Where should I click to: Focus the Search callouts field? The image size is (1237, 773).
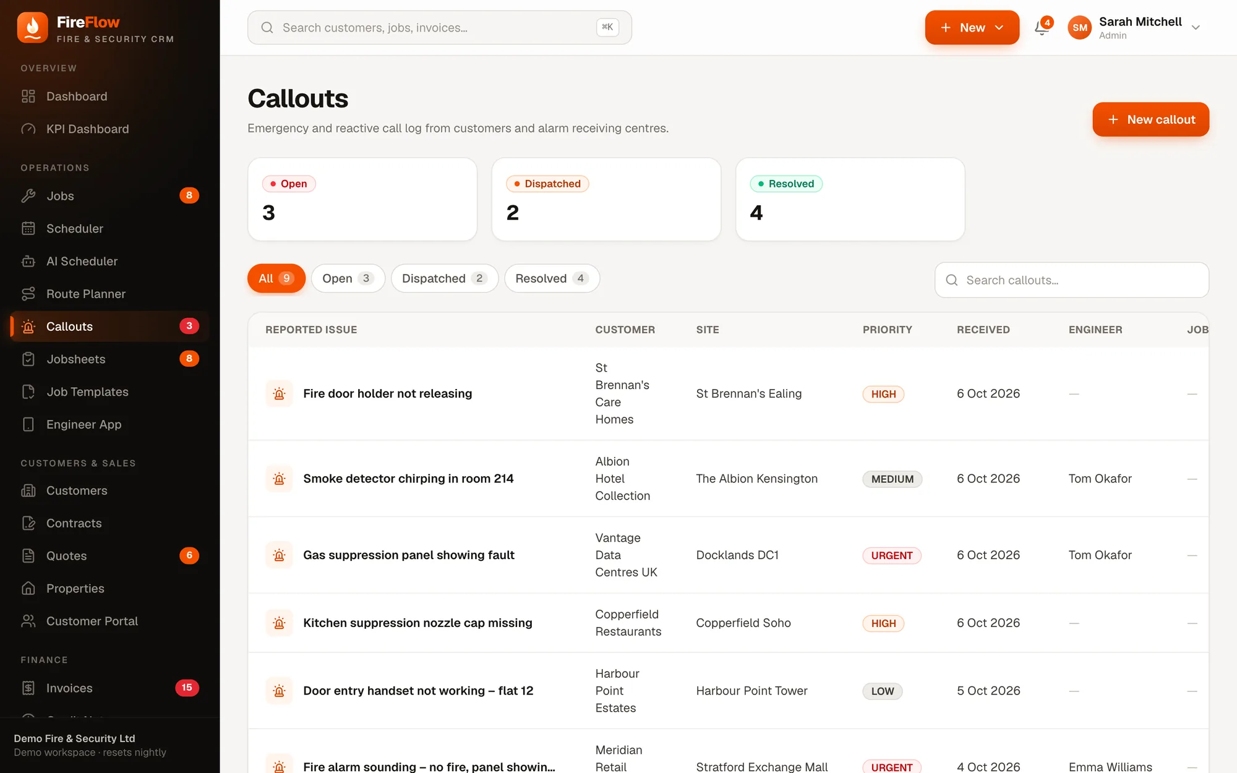(1072, 280)
